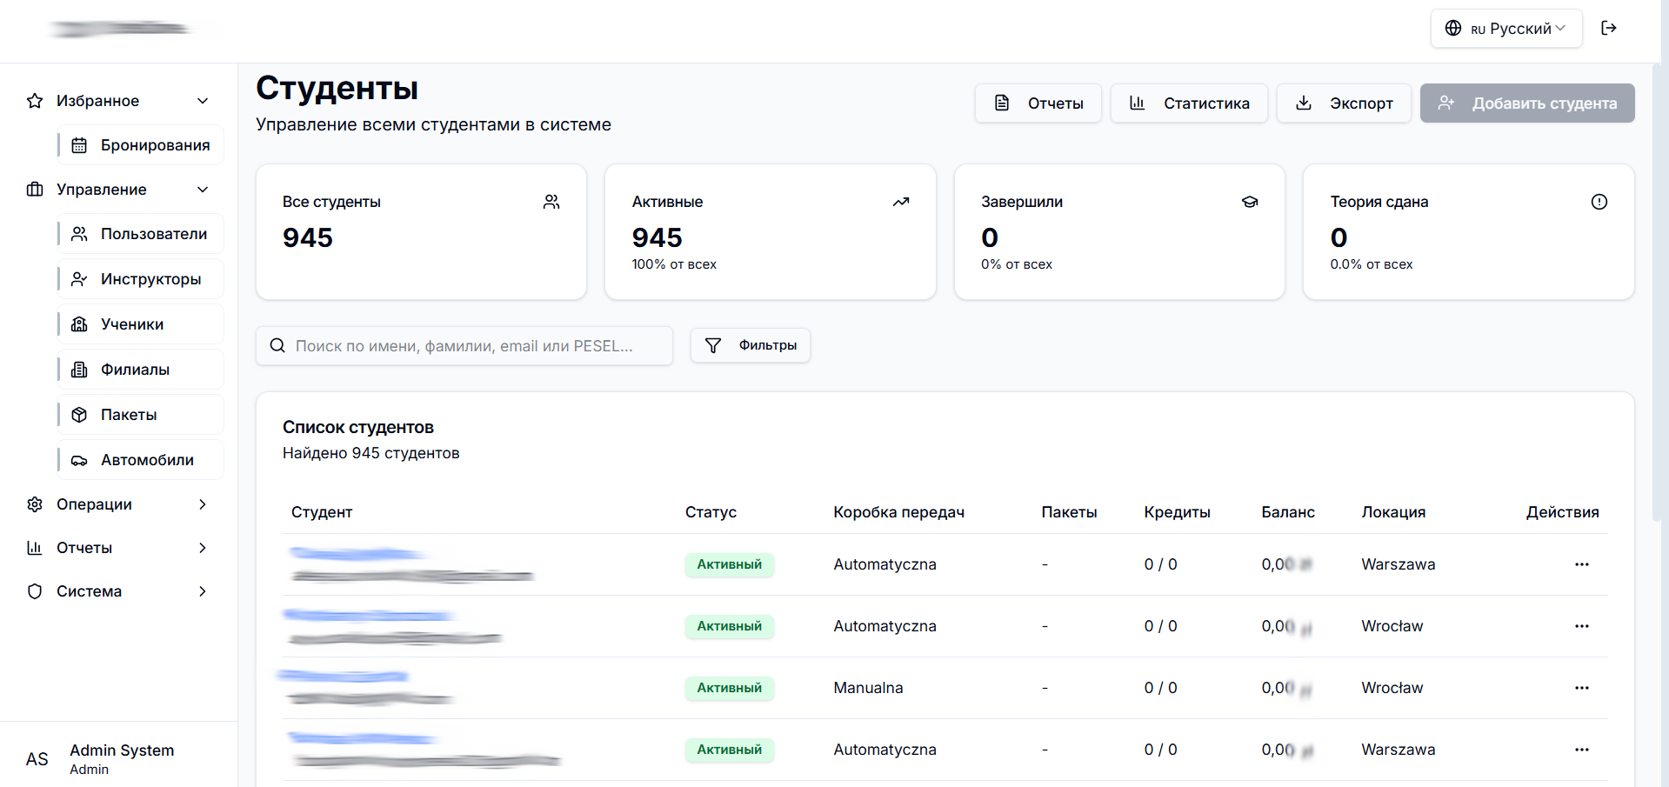
Task: Click the Экспорт button
Action: coord(1344,103)
